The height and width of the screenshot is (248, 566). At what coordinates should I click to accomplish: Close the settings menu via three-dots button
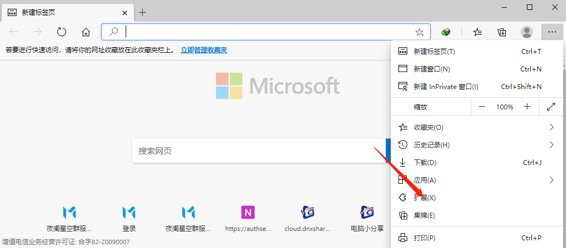pyautogui.click(x=552, y=32)
